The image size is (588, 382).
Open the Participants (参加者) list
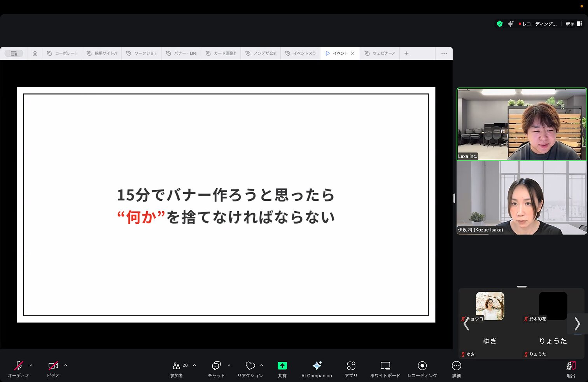[177, 366]
